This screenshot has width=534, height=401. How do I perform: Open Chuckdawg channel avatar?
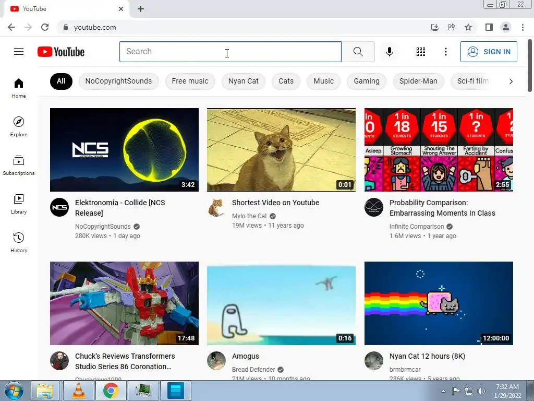(x=59, y=361)
